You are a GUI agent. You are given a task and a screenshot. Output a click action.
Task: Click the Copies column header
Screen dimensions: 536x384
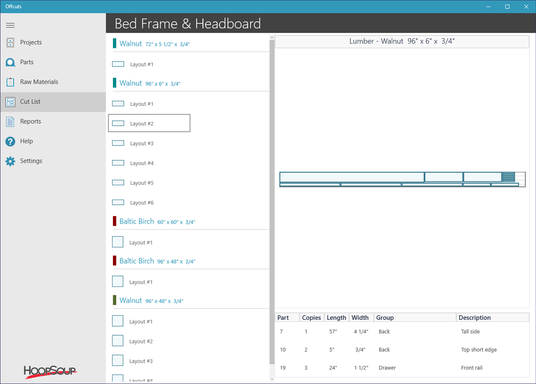pyautogui.click(x=312, y=318)
